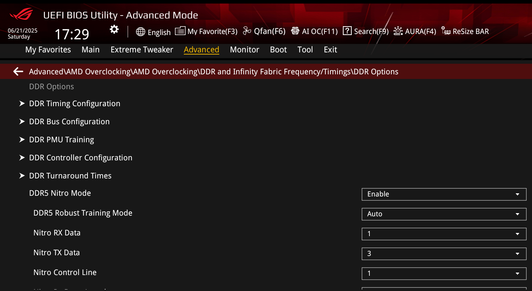The width and height of the screenshot is (532, 291).
Task: Launch Qfan(F6) control
Action: click(270, 31)
